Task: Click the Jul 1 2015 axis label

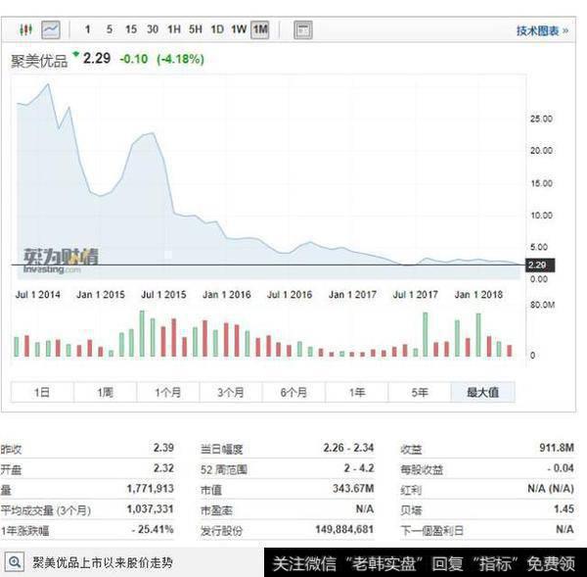Action: [163, 295]
